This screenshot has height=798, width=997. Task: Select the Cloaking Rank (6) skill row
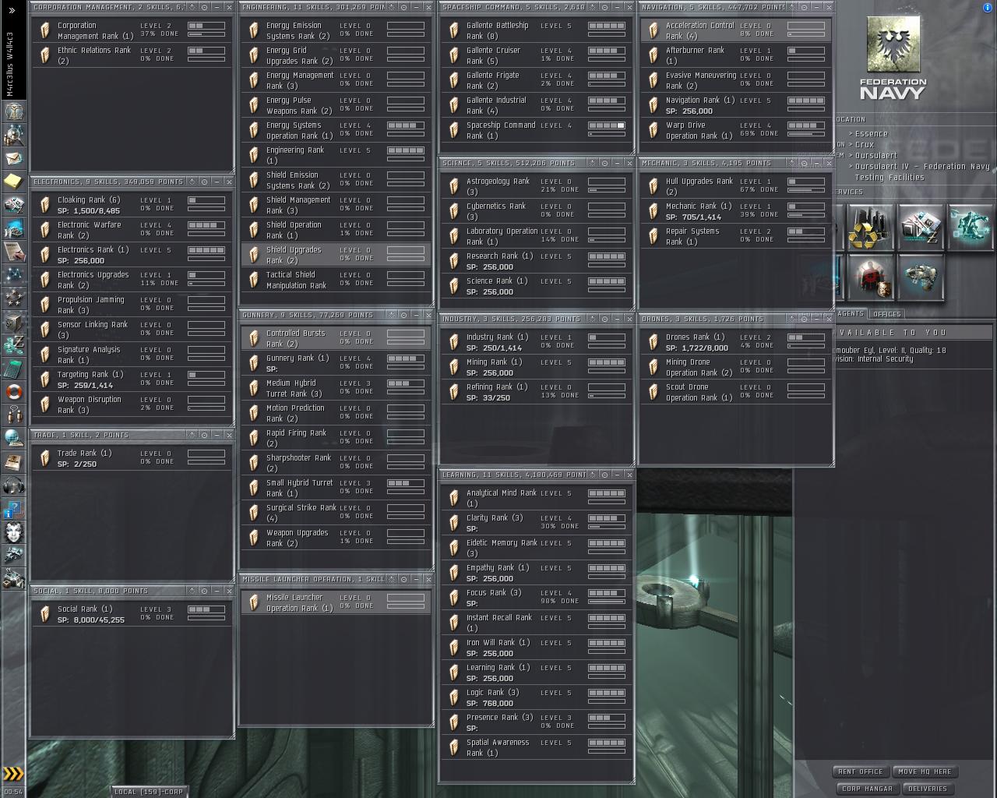[132, 205]
